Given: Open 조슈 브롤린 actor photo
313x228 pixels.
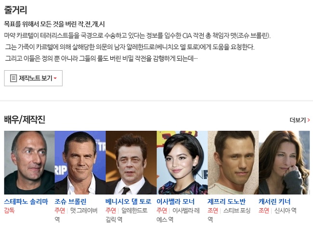Looking at the screenshot, I should (x=80, y=163).
